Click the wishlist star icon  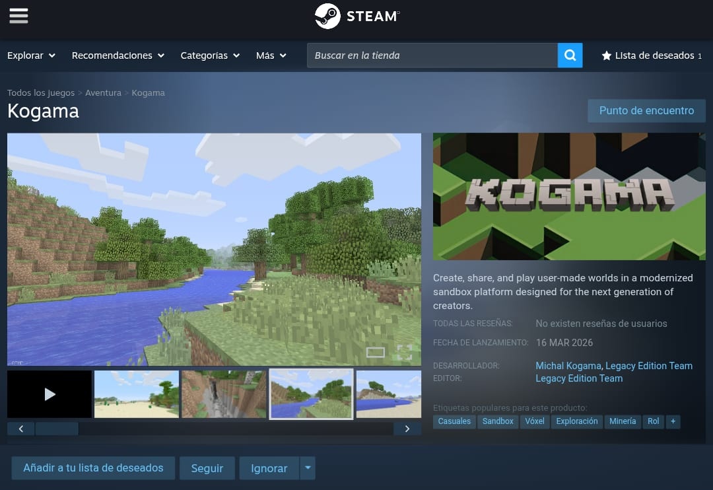point(606,55)
